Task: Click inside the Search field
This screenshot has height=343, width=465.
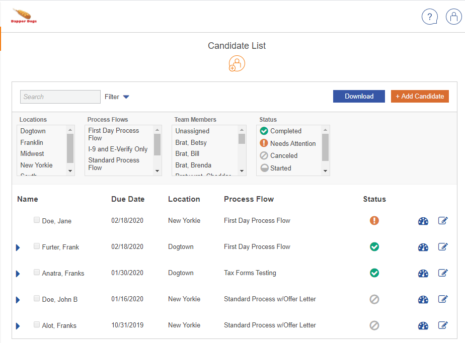Action: tap(60, 97)
